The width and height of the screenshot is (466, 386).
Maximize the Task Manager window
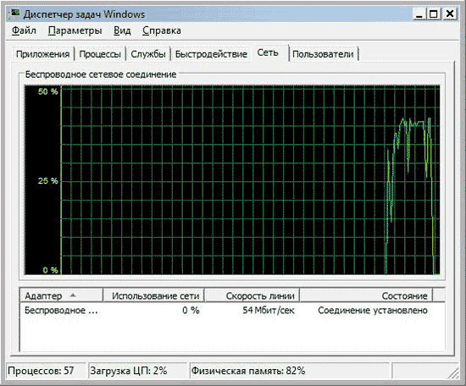[434, 14]
